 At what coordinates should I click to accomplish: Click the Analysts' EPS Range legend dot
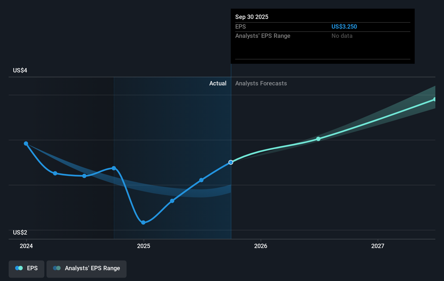click(57, 268)
